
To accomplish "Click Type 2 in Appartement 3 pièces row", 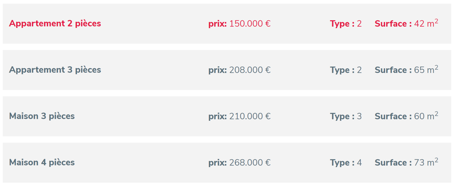I will (346, 70).
